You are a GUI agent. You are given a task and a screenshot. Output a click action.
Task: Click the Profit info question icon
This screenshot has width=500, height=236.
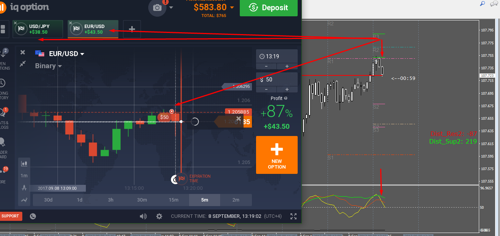[x=286, y=98]
